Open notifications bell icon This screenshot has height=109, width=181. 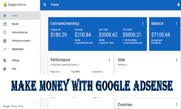click(178, 5)
